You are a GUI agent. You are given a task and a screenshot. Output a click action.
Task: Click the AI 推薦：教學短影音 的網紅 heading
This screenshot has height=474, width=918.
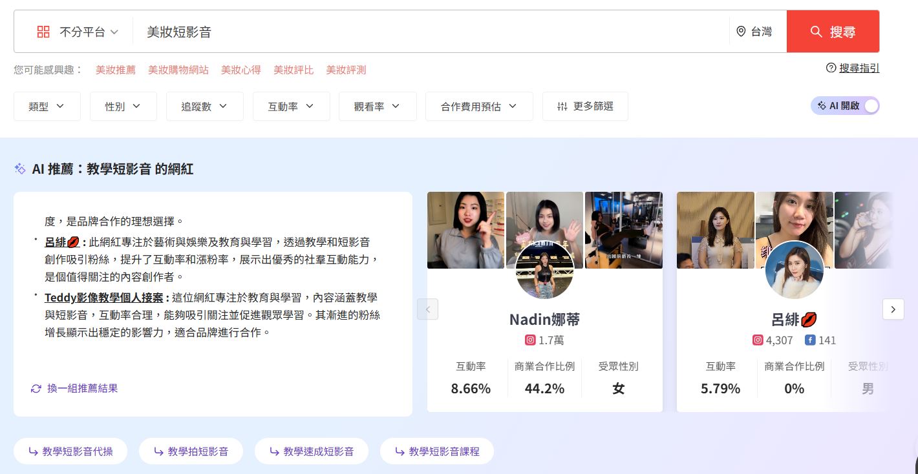112,169
